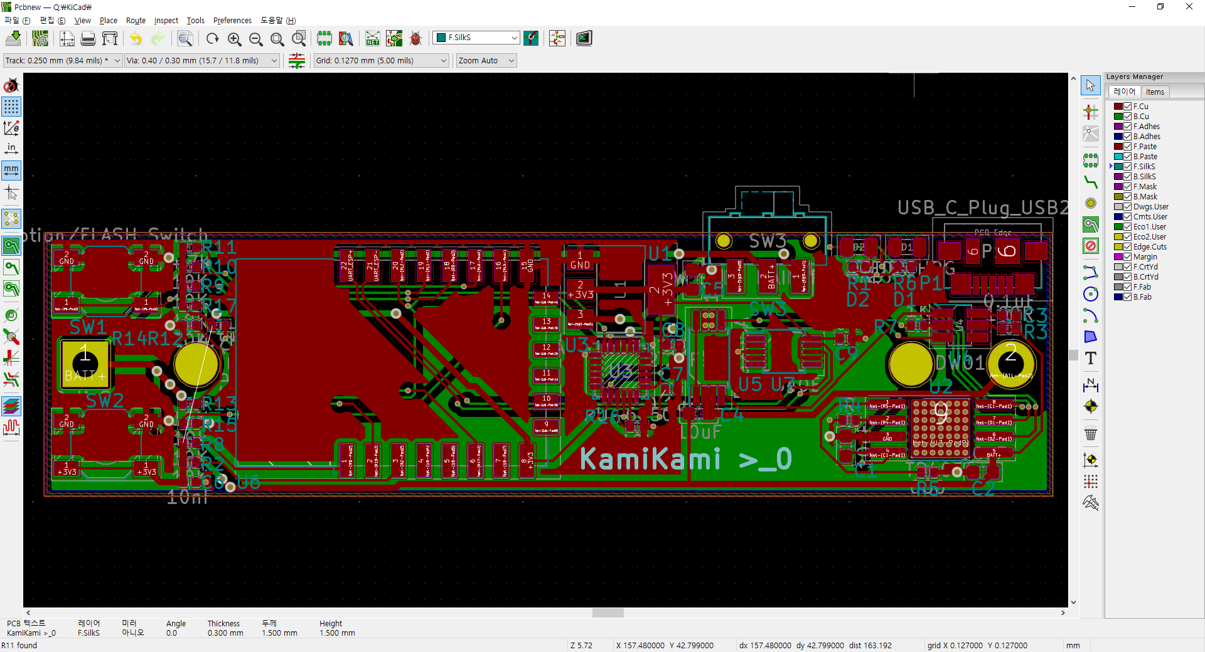Undo the last command

pos(136,38)
